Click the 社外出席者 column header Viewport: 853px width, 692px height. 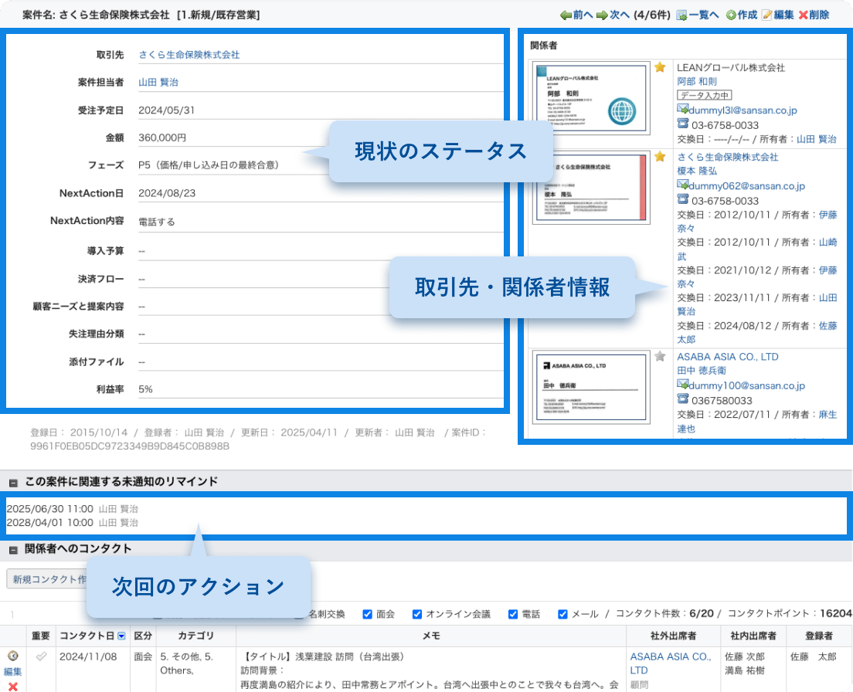(674, 636)
